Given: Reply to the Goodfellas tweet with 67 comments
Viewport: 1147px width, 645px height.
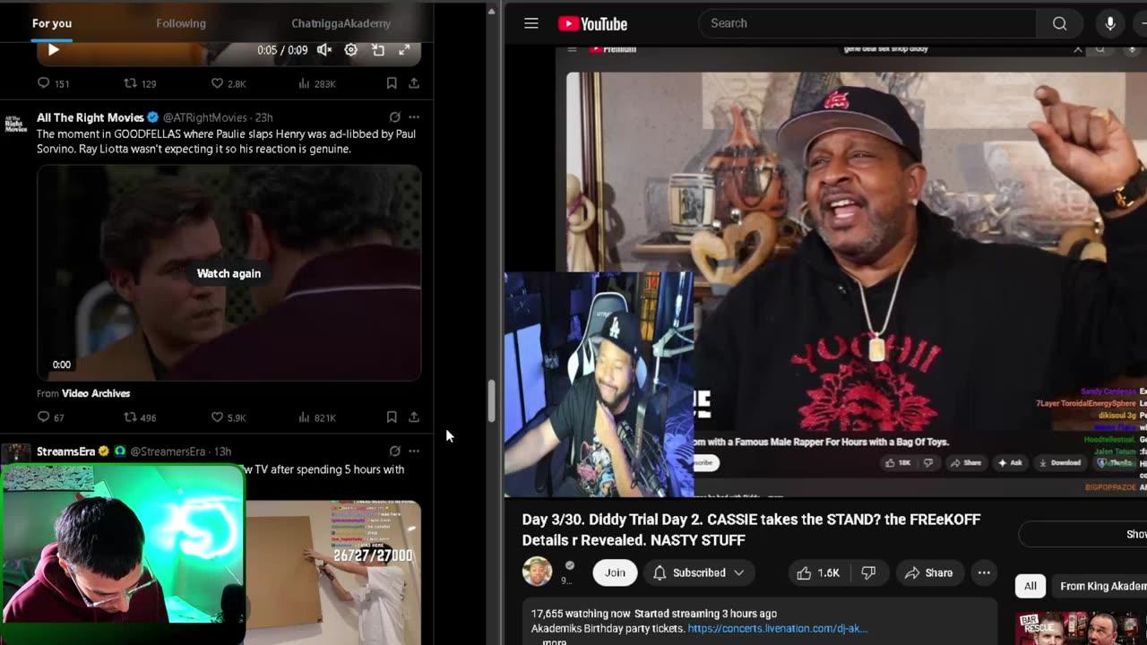Looking at the screenshot, I should (x=51, y=417).
